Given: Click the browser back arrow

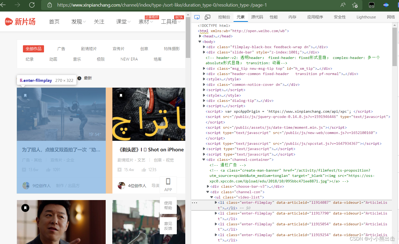Looking at the screenshot, I should coord(3,5).
